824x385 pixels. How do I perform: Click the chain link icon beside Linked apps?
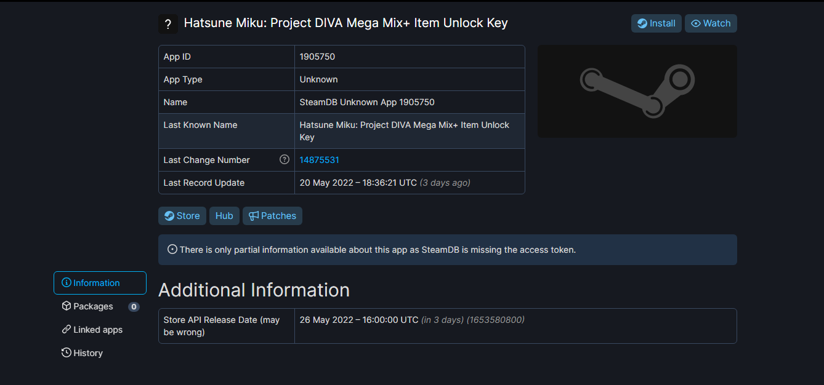(x=67, y=330)
